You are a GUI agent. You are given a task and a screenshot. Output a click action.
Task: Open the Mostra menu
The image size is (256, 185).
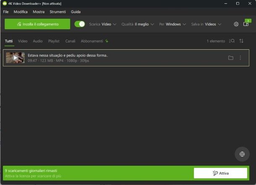click(x=39, y=12)
